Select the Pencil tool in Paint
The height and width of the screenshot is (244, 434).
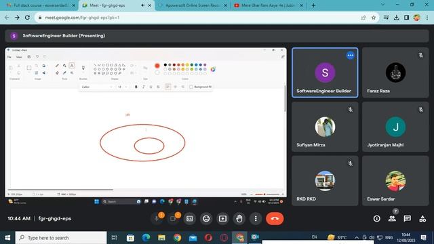(x=57, y=66)
